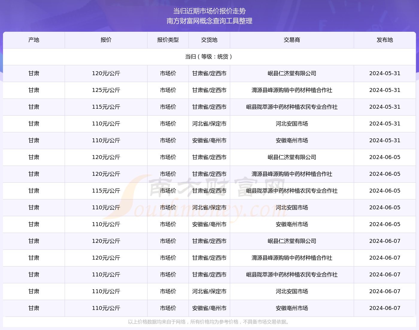The image size is (419, 330).
Task: Click the 报价 column header
Action: (x=106, y=40)
